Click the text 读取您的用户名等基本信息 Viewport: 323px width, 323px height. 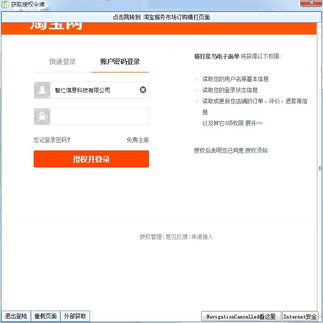[x=235, y=79]
